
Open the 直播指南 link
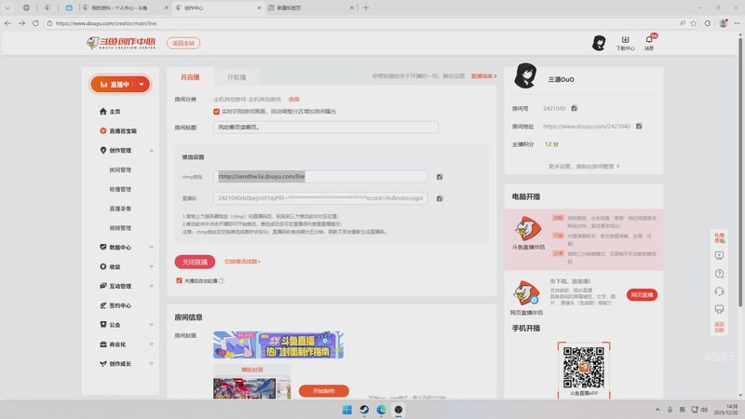coord(483,76)
